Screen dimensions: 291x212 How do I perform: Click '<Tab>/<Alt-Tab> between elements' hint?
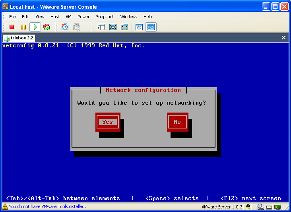pyautogui.click(x=63, y=198)
